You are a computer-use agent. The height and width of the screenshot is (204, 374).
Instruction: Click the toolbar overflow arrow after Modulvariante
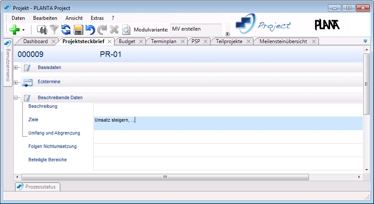click(228, 34)
